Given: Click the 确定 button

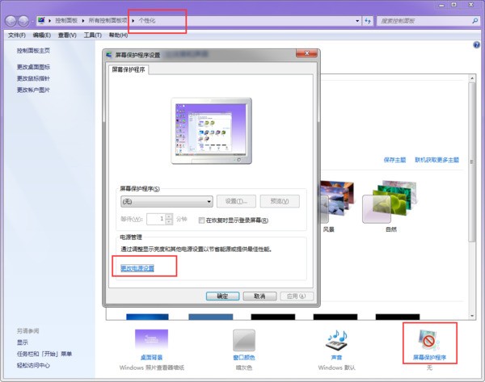Looking at the screenshot, I should (x=223, y=296).
